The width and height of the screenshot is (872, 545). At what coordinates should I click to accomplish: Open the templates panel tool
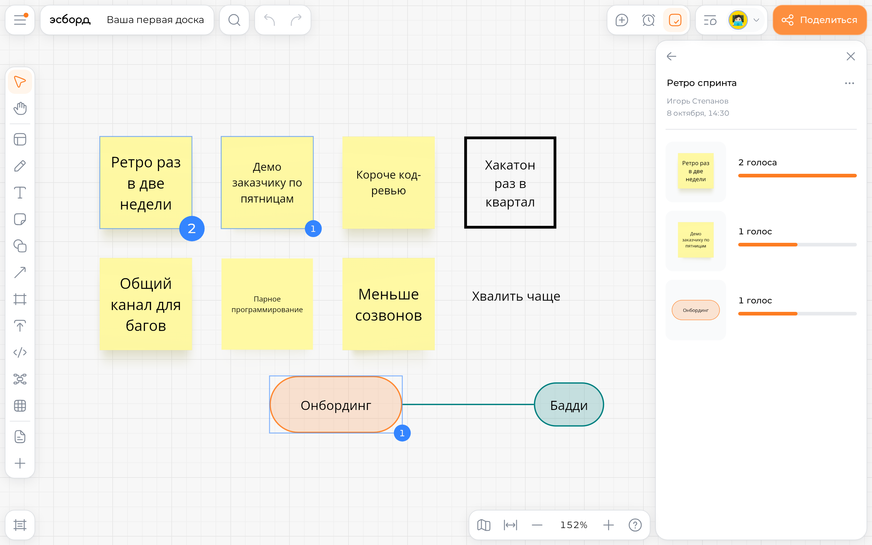(x=20, y=140)
